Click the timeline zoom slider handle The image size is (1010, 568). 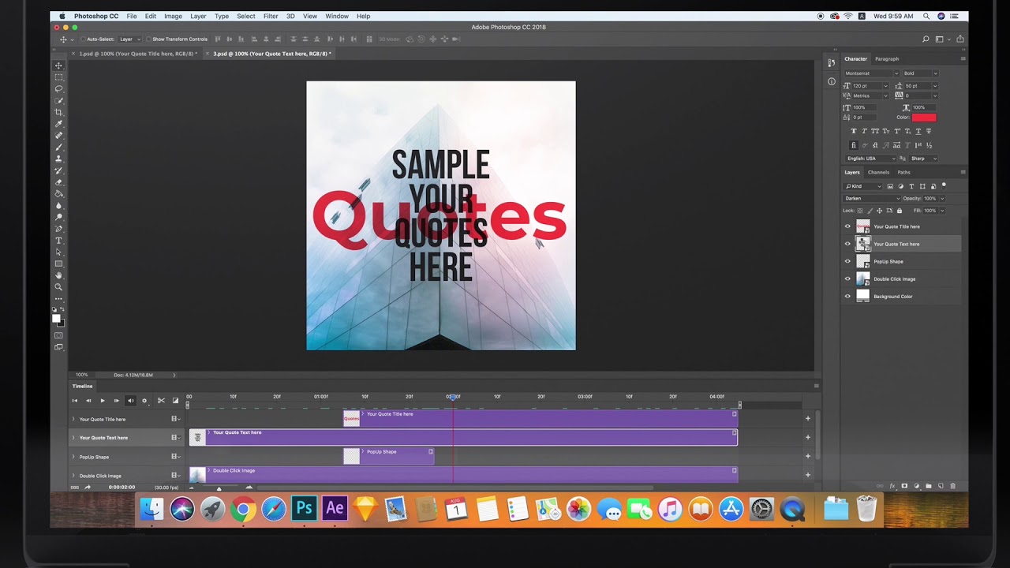pyautogui.click(x=219, y=488)
